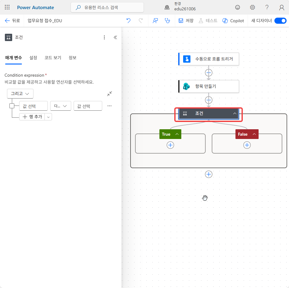289x288 pixels.
Task: Click the collapse condition editor arrows icon
Action: 110,94
